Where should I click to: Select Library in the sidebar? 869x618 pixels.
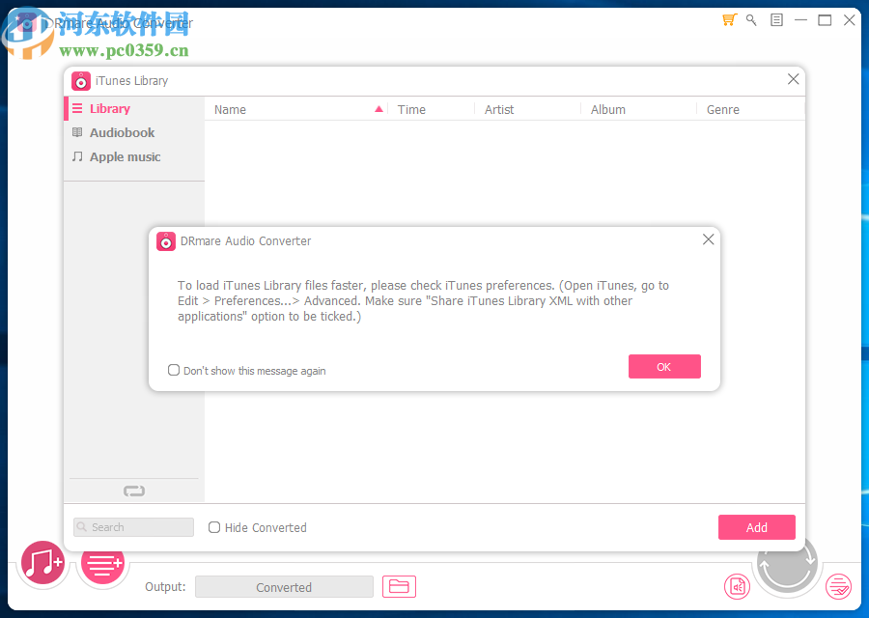[109, 108]
